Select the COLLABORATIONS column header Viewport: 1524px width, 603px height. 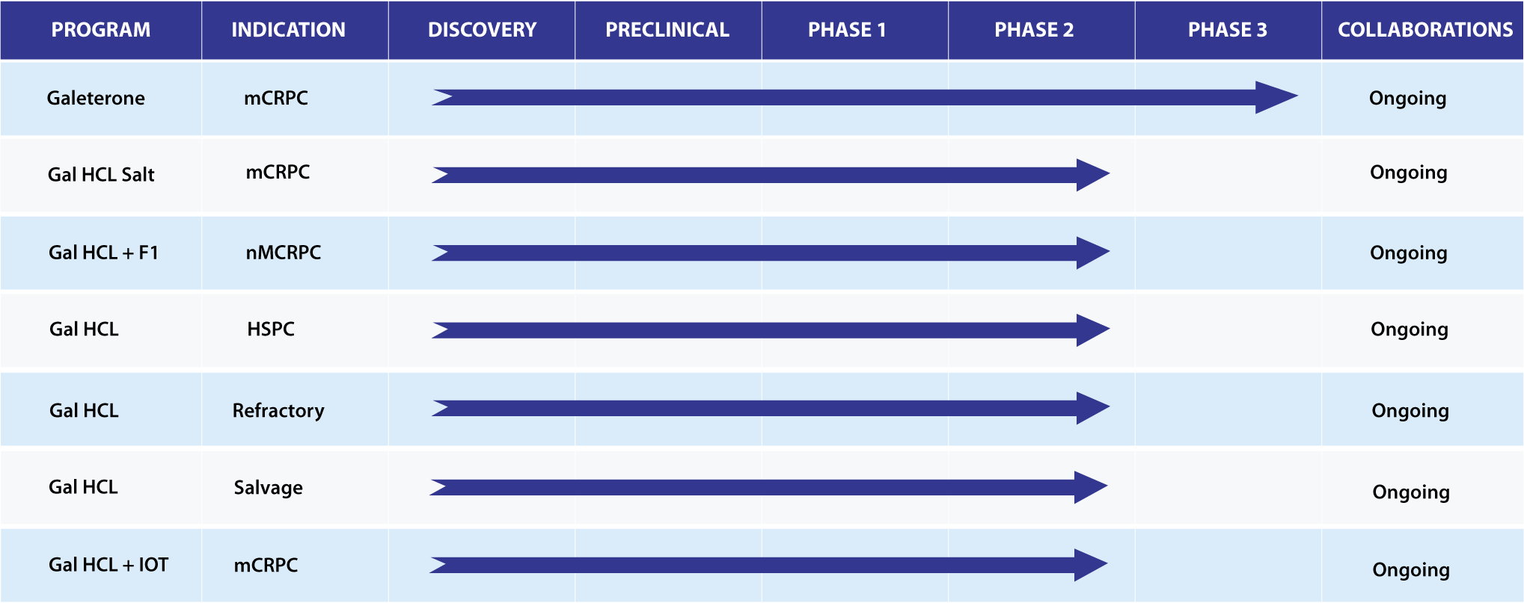[x=1425, y=30]
